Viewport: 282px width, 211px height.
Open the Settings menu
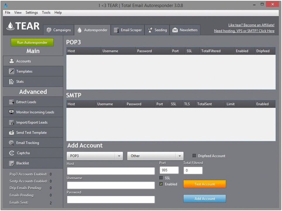pos(32,12)
